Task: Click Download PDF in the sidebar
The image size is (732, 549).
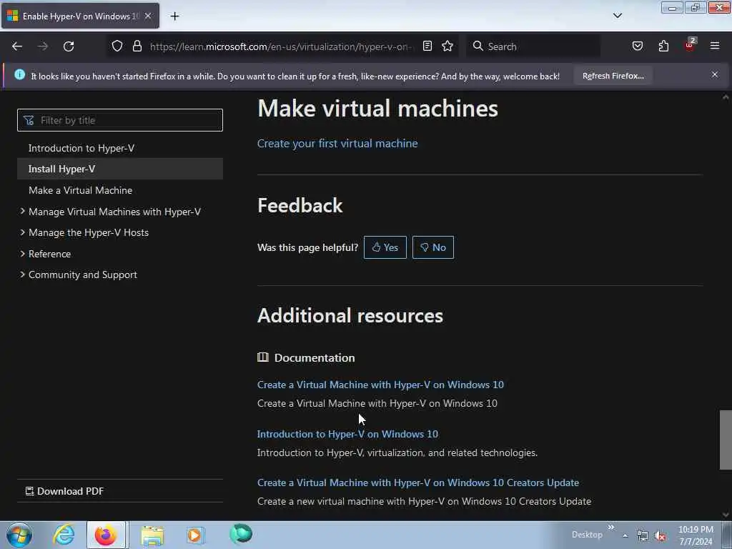Action: click(64, 491)
